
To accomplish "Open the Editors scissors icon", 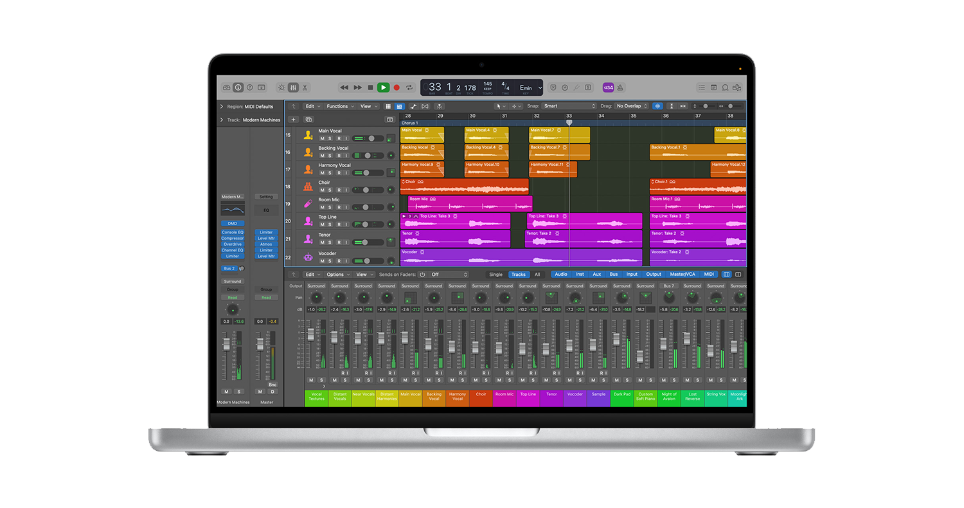I will 305,87.
